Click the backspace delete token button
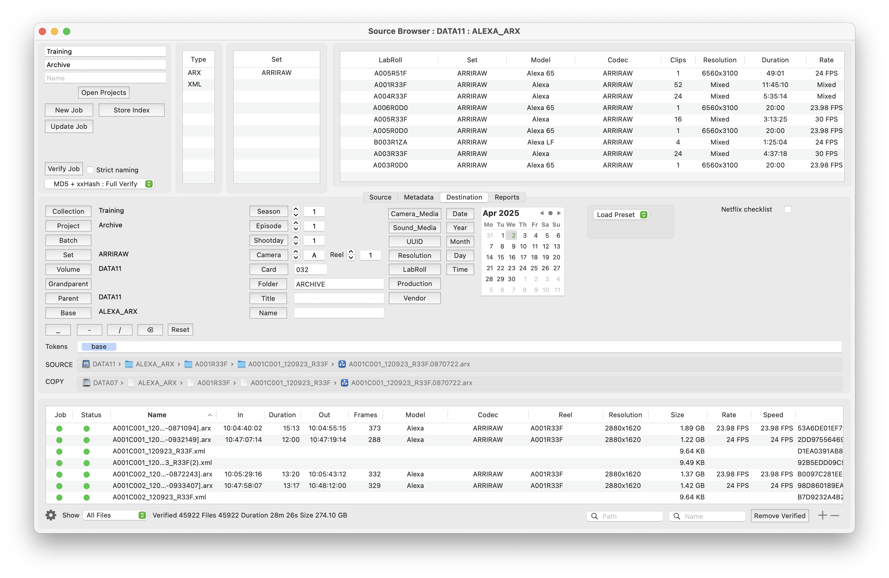 pos(150,330)
